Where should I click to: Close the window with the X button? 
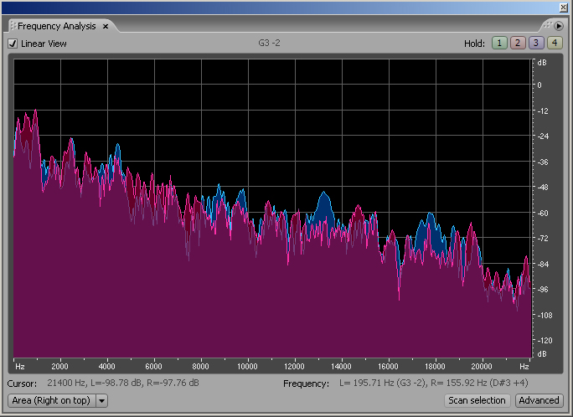click(564, 8)
